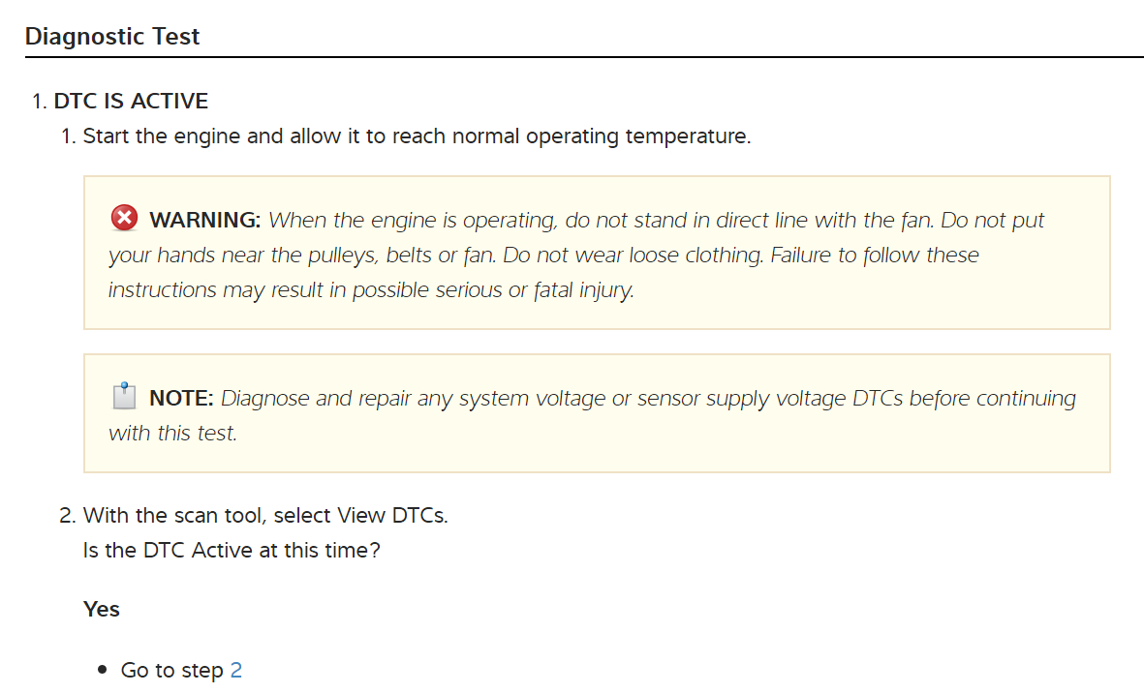1144x693 pixels.
Task: Select the DTC IS ACTIVE heading
Action: coord(131,101)
